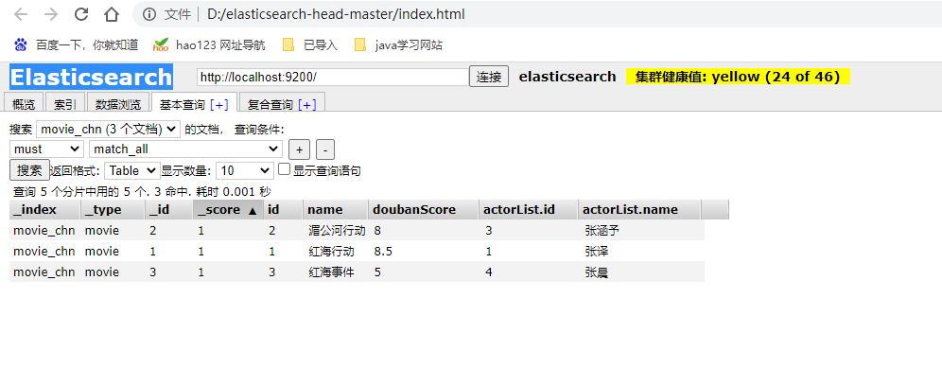Reload the page with the refresh icon
Image resolution: width=942 pixels, height=386 pixels.
(81, 14)
